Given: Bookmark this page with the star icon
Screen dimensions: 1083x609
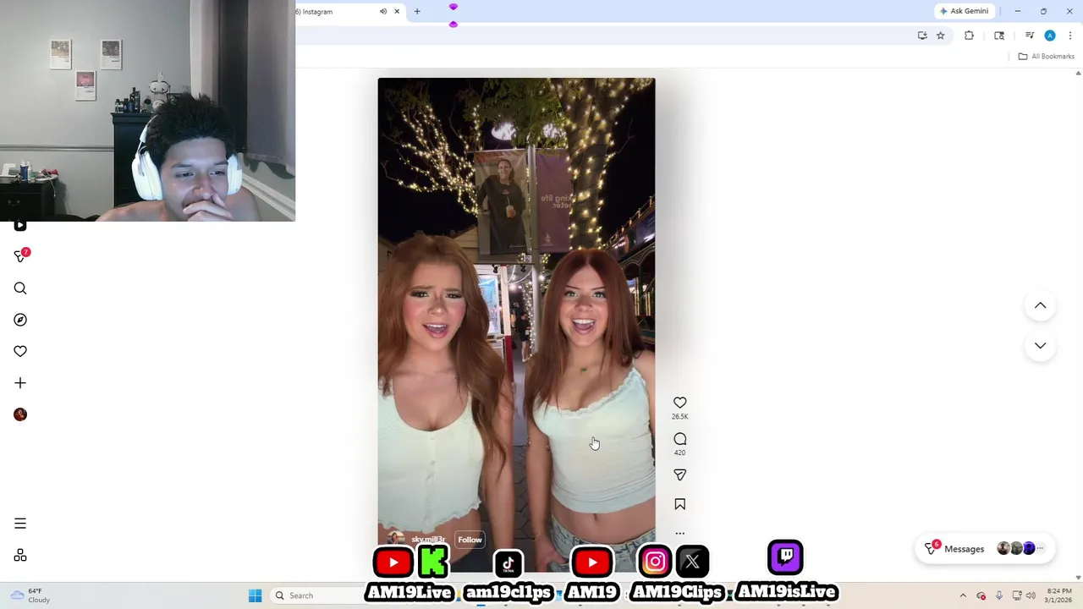Looking at the screenshot, I should click(940, 36).
